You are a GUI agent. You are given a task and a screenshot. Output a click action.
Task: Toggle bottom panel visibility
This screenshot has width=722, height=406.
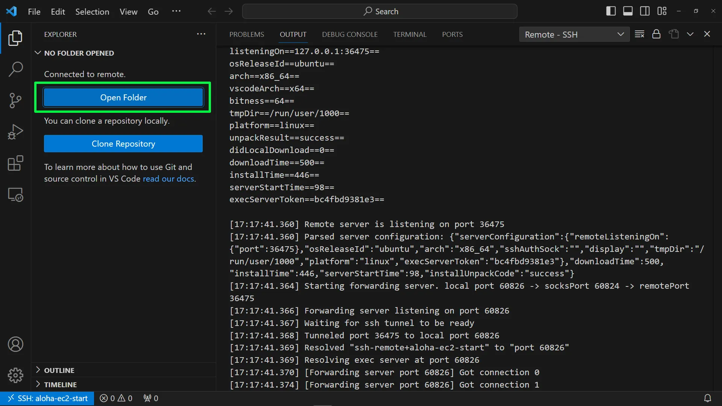[628, 11]
